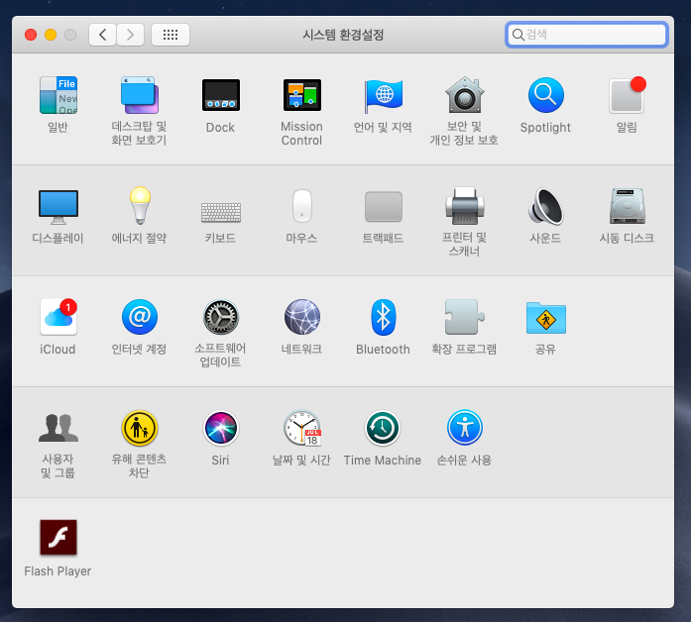Open 데스크탑 및 화면 보호기 preferences

pos(139,95)
